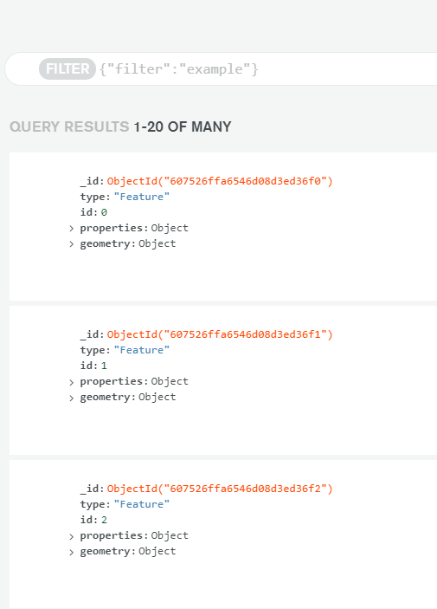This screenshot has width=437, height=609.
Task: Click the properties field name in the first document
Action: (x=112, y=228)
